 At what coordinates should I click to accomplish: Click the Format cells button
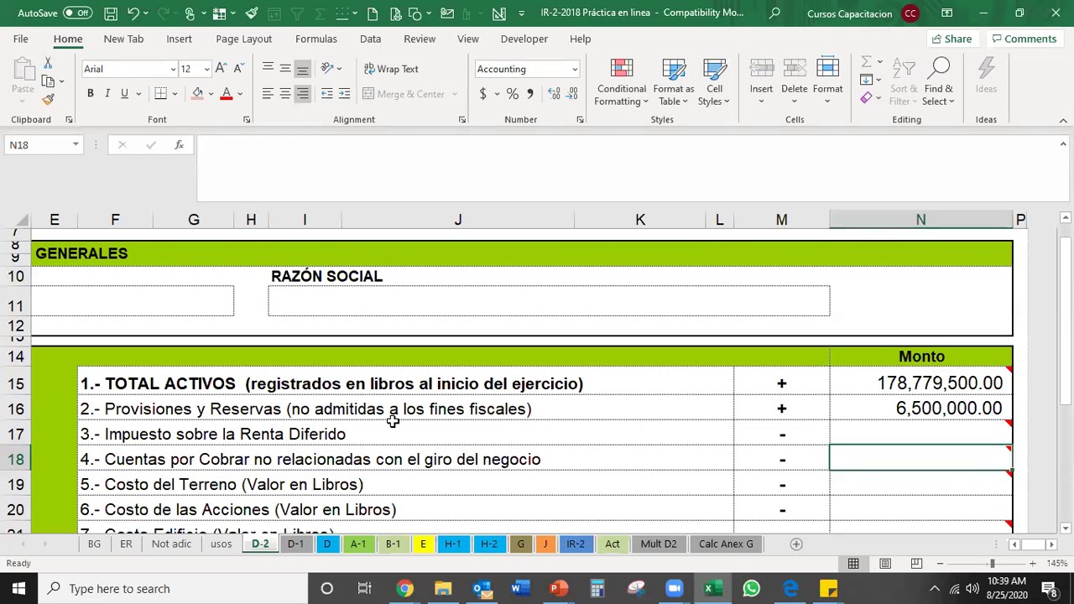point(827,82)
